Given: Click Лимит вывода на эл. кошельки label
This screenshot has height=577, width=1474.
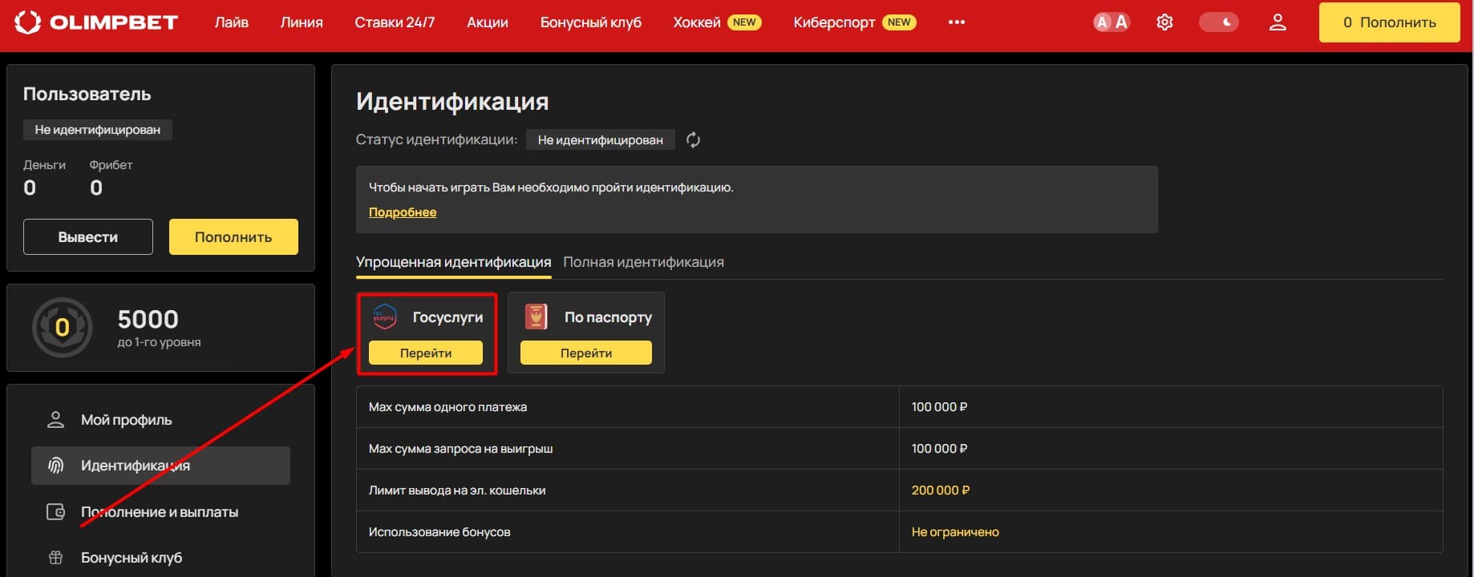Looking at the screenshot, I should pos(457,490).
